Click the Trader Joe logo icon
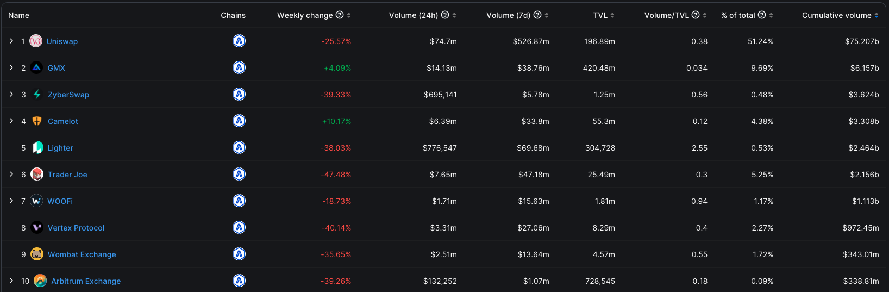The width and height of the screenshot is (889, 292). (37, 174)
